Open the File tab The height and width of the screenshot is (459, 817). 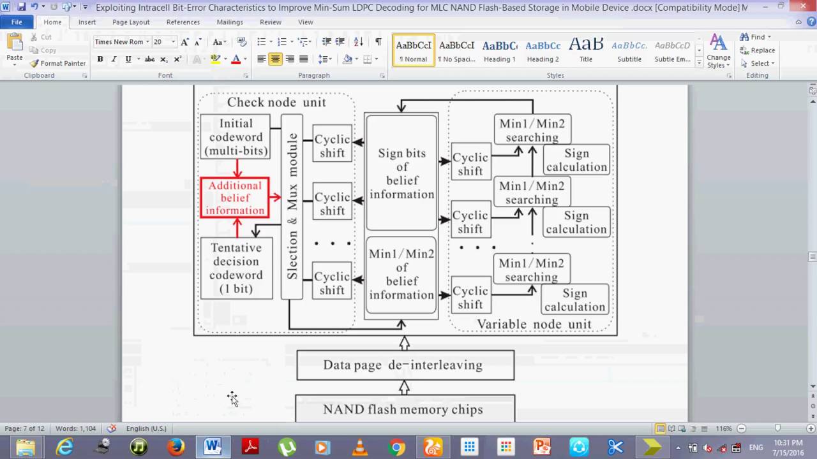(x=17, y=22)
